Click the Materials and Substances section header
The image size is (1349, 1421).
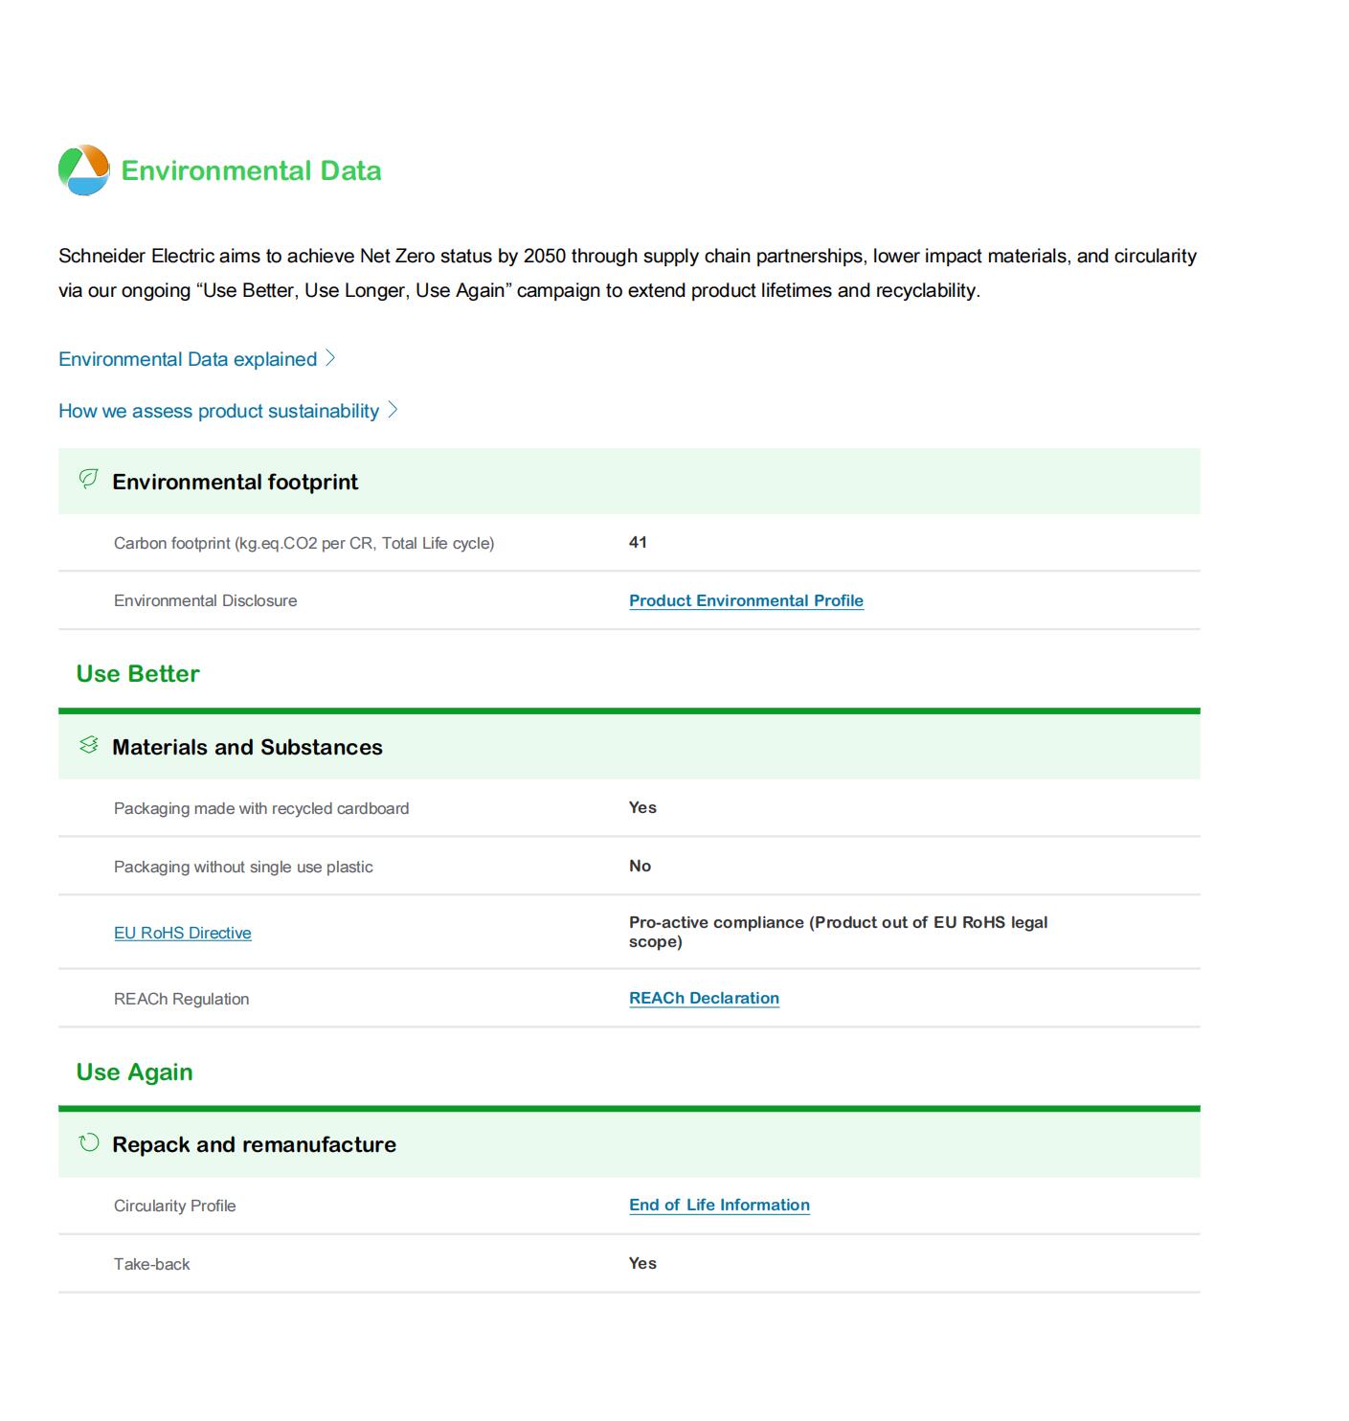tap(247, 747)
